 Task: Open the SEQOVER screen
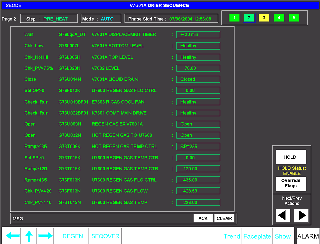pos(105,236)
